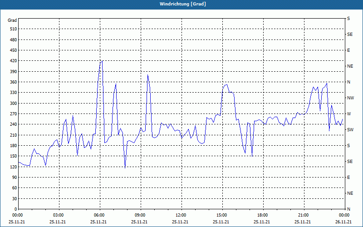Viewport: 363px width, 227px height.
Task: Click the NE label between 60 and 30
Action: coord(350,193)
